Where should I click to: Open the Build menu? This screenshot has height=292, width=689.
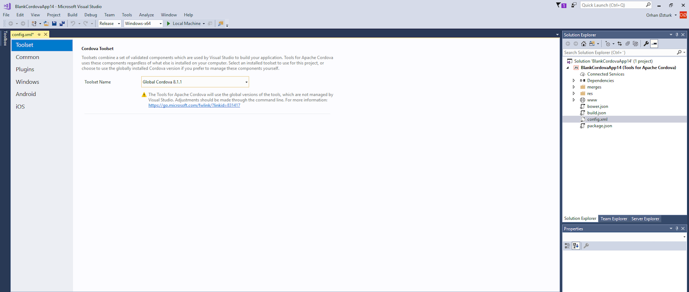click(x=72, y=15)
